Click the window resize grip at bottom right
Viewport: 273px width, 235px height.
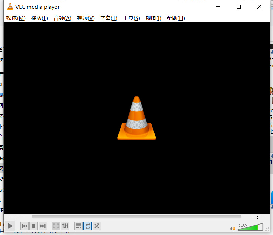(267, 229)
